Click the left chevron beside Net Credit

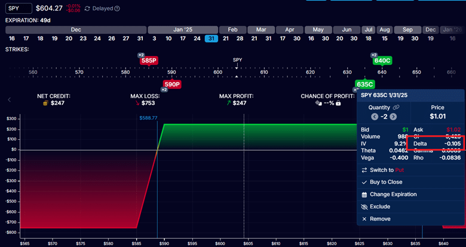point(9,100)
